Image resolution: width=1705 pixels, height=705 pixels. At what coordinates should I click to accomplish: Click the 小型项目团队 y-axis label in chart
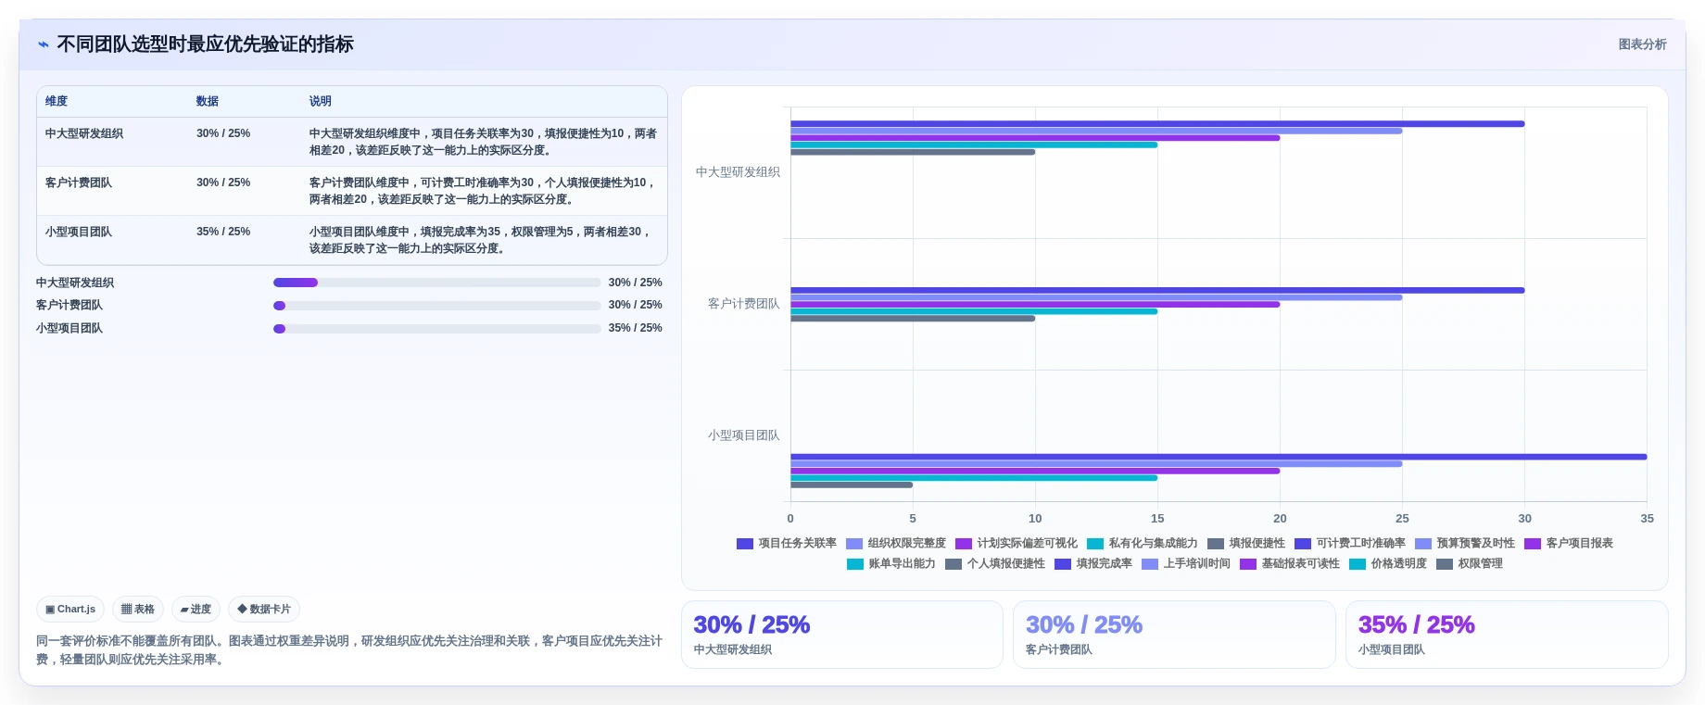pos(744,435)
